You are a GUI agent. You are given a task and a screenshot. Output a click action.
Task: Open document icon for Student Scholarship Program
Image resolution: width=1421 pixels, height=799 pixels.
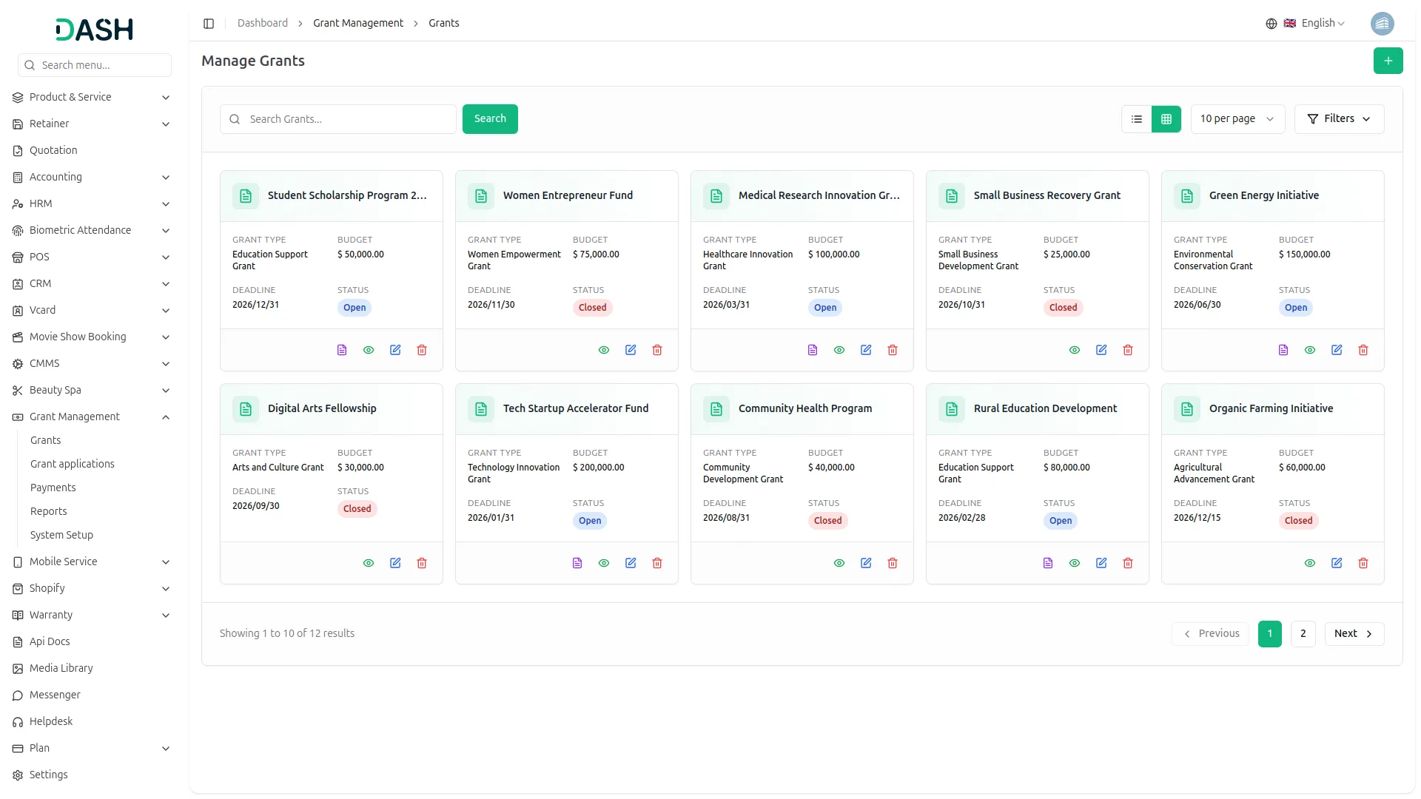coord(342,350)
